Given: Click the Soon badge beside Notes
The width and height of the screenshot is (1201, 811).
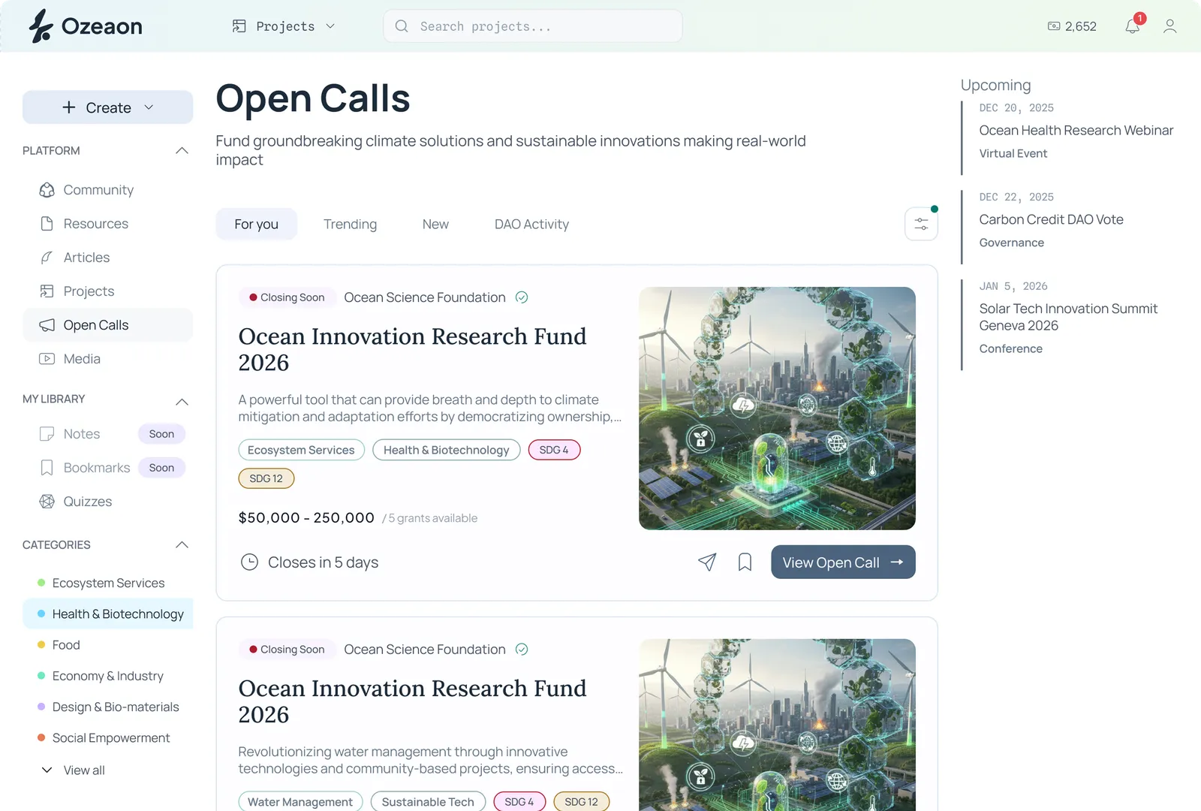Looking at the screenshot, I should pyautogui.click(x=161, y=434).
